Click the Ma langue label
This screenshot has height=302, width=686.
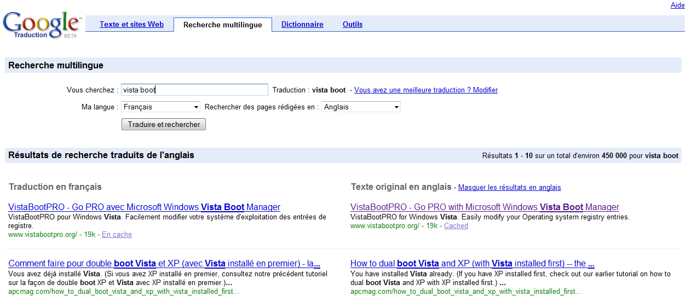pyautogui.click(x=100, y=107)
